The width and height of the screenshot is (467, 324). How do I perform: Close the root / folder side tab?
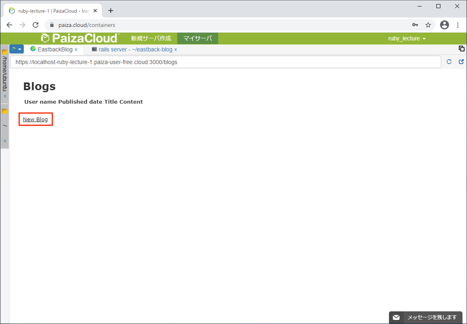click(5, 141)
